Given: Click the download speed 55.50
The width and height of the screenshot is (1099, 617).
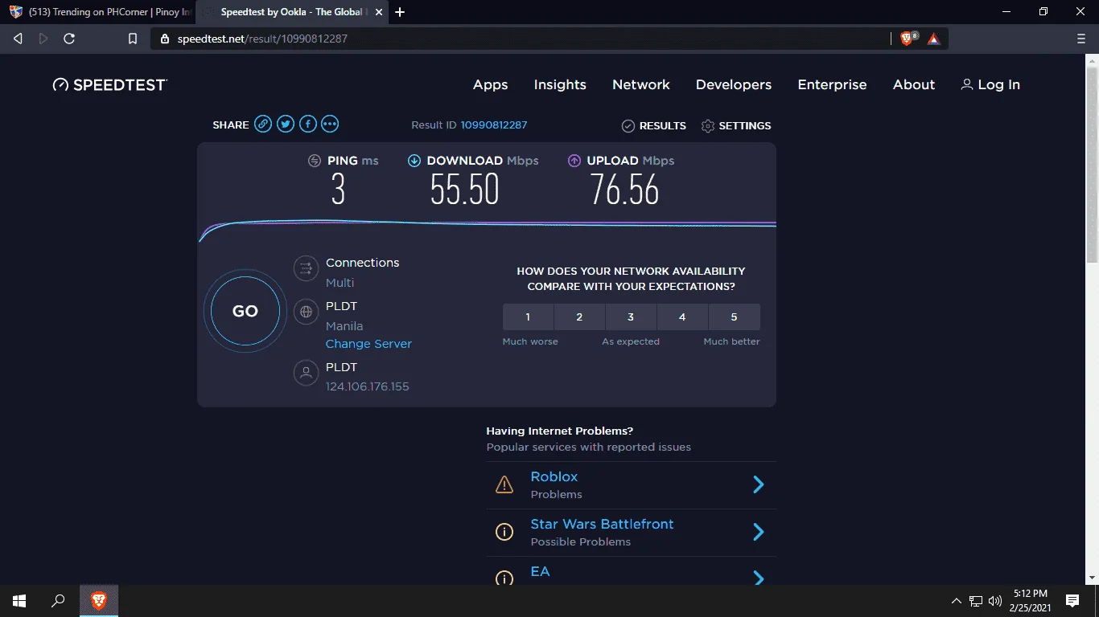Looking at the screenshot, I should (x=464, y=190).
